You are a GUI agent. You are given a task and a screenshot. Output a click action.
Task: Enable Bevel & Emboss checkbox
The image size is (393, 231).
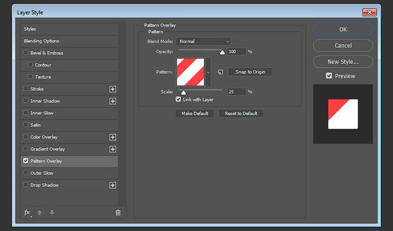click(25, 53)
